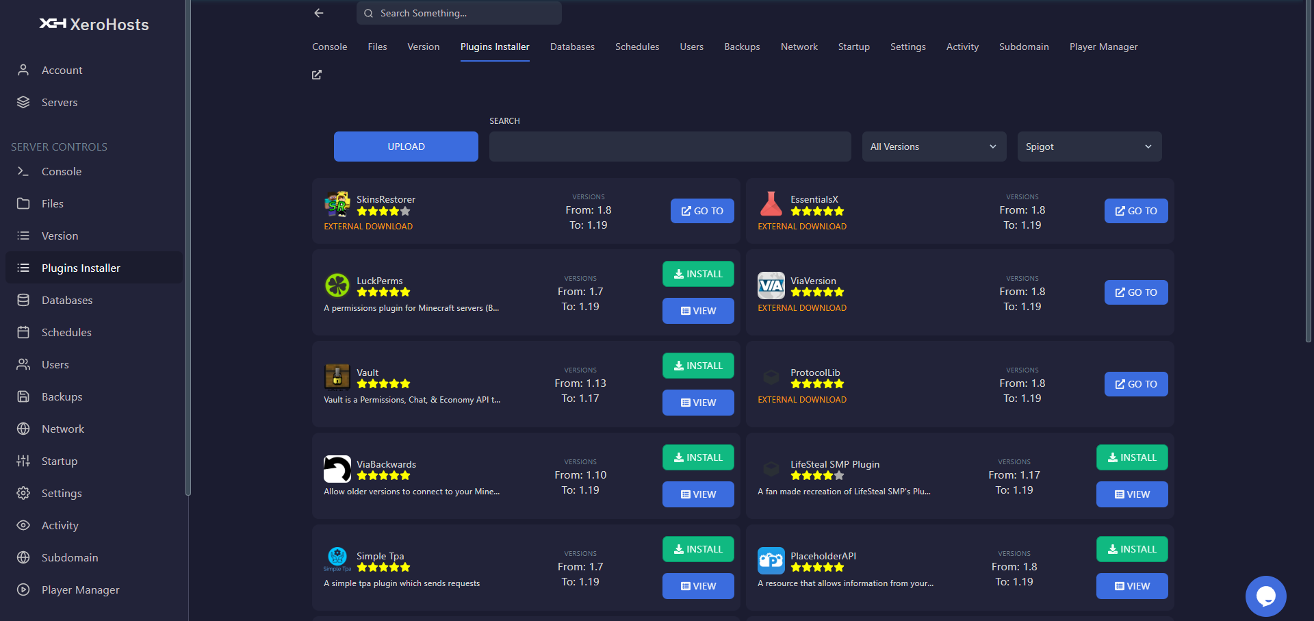Click the Files folder icon in sidebar
1314x621 pixels.
pyautogui.click(x=23, y=203)
